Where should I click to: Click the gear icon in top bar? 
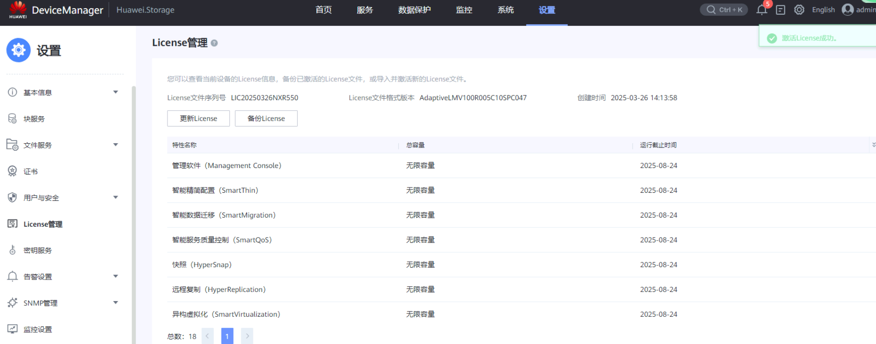coord(799,10)
